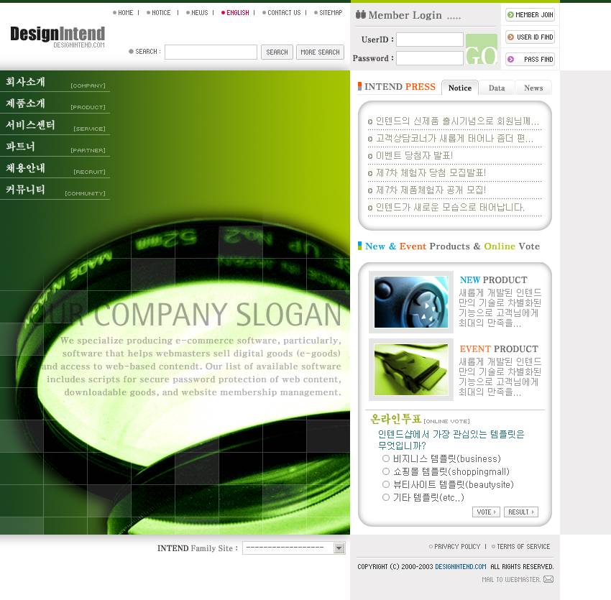Select English in the top navigation
Viewport: 611px width, 600px height.
tap(236, 13)
